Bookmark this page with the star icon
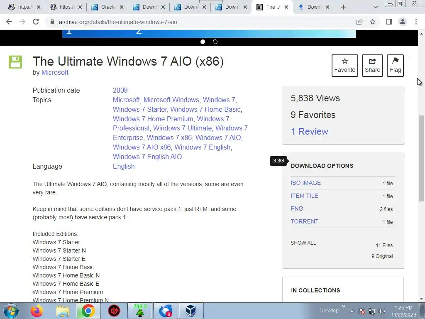Image resolution: width=425 pixels, height=319 pixels. [373, 22]
